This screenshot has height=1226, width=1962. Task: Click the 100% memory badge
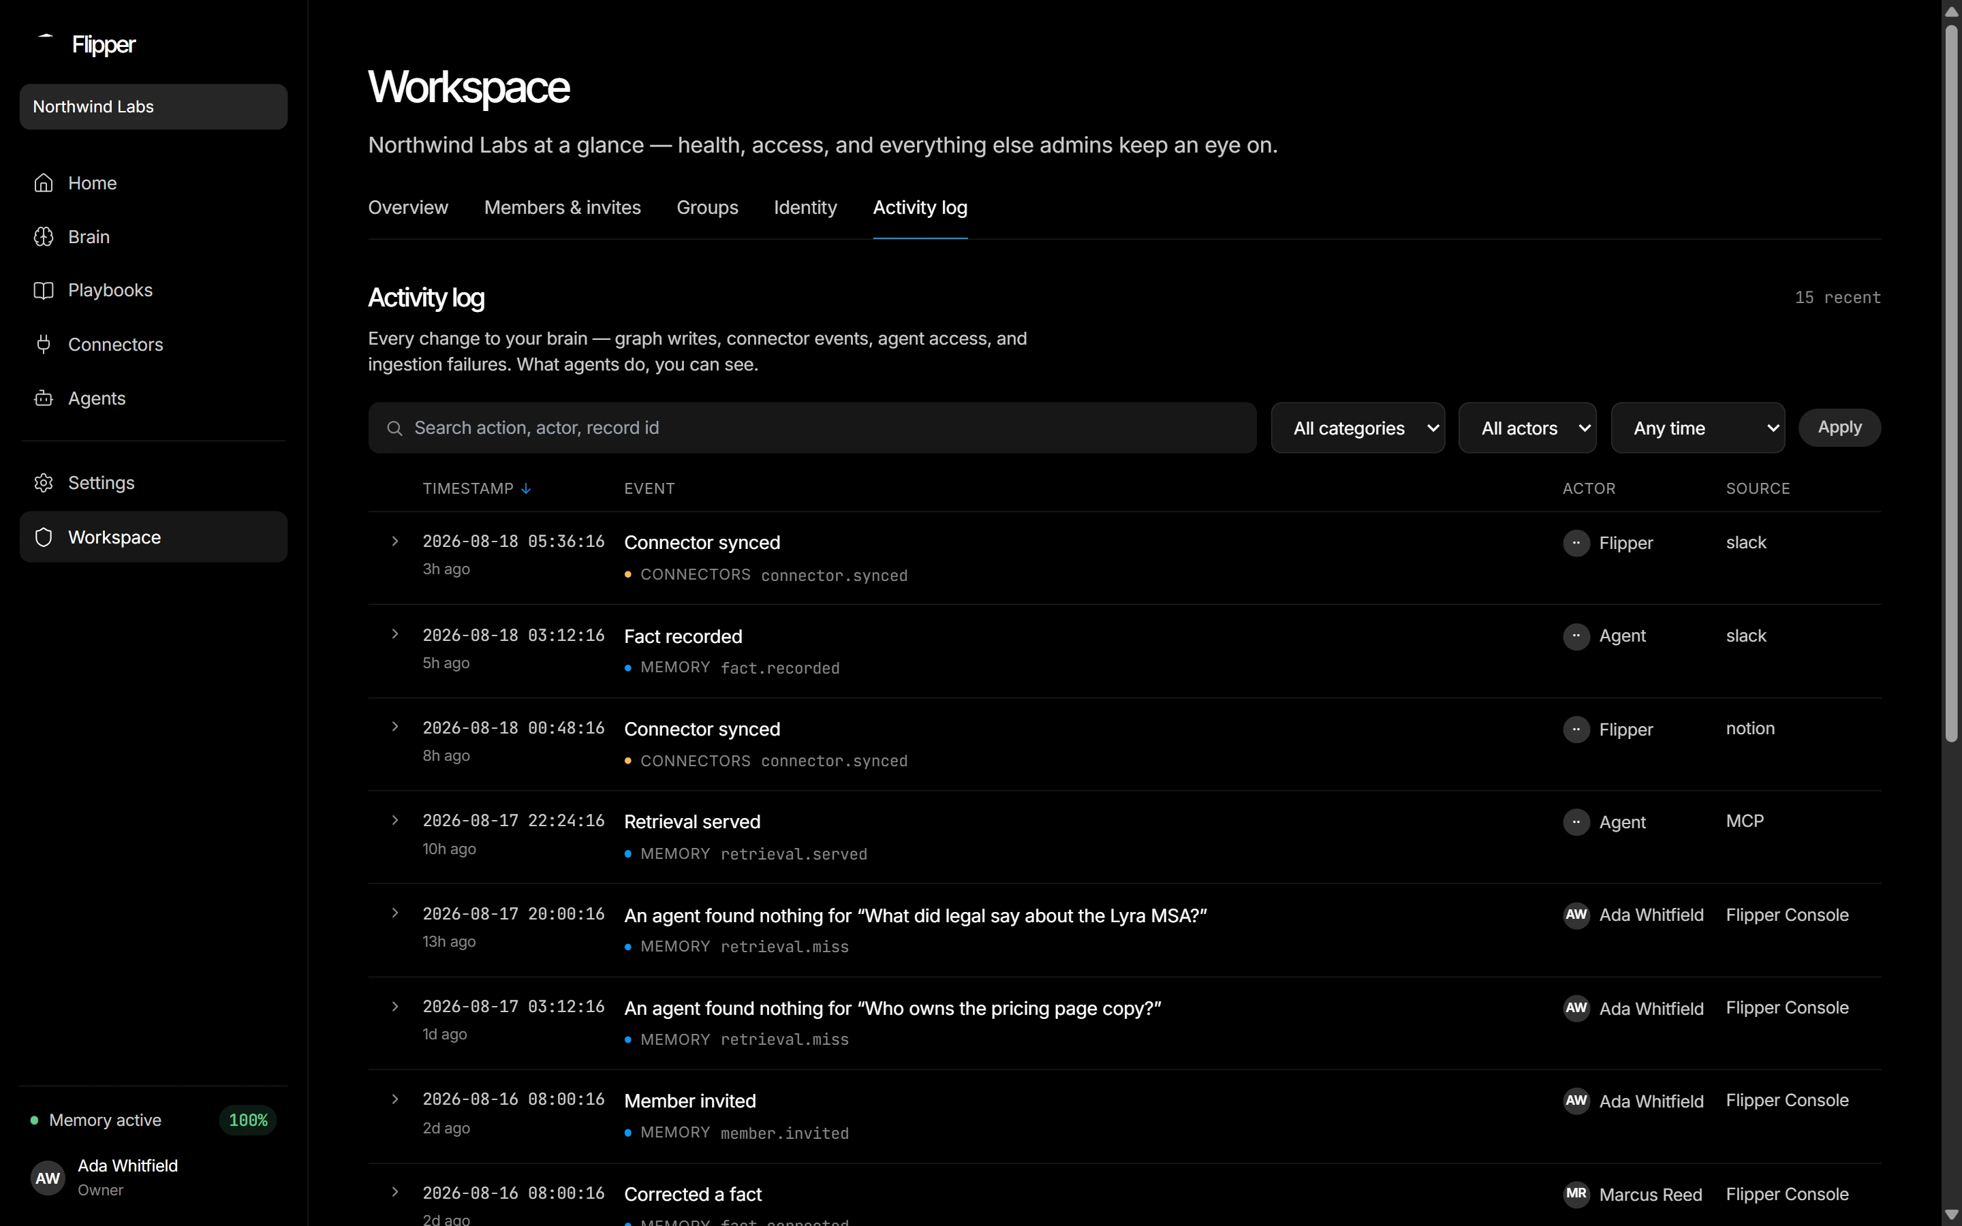(x=248, y=1120)
